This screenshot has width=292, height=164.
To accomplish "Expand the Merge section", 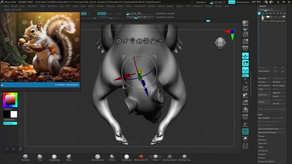I will pos(261,136).
